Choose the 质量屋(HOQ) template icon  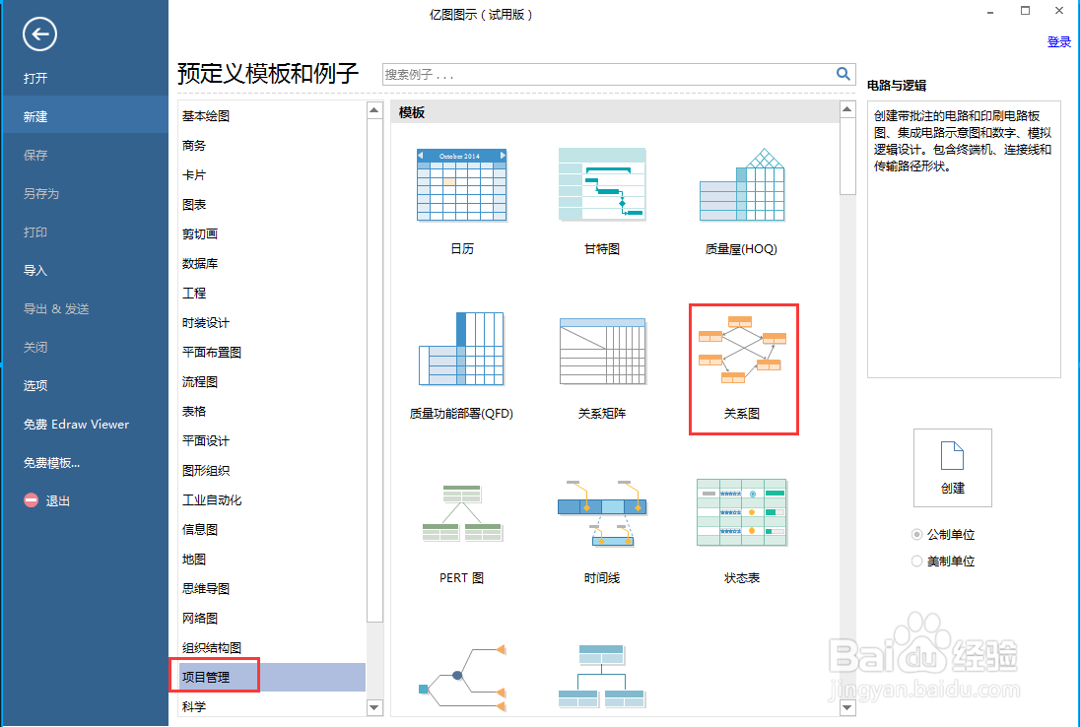(742, 184)
